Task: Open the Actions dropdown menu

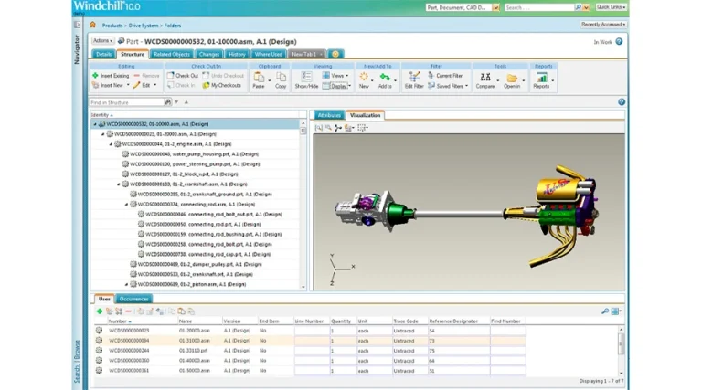Action: (x=103, y=41)
